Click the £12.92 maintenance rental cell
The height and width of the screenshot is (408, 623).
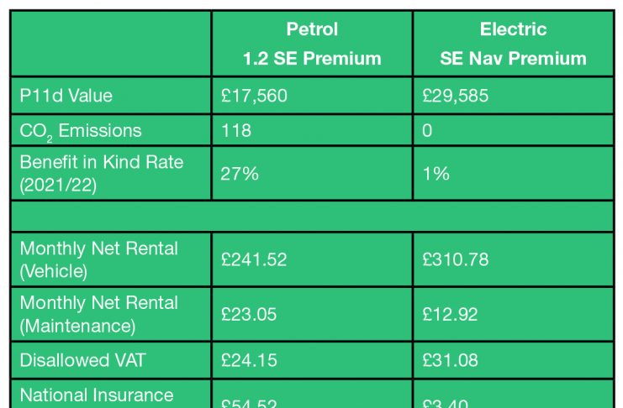click(x=450, y=314)
